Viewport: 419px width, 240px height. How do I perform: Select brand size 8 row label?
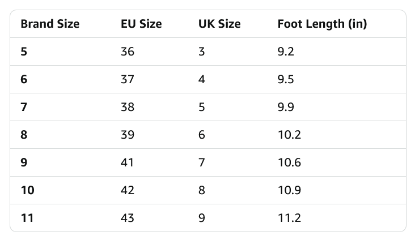pyautogui.click(x=24, y=135)
